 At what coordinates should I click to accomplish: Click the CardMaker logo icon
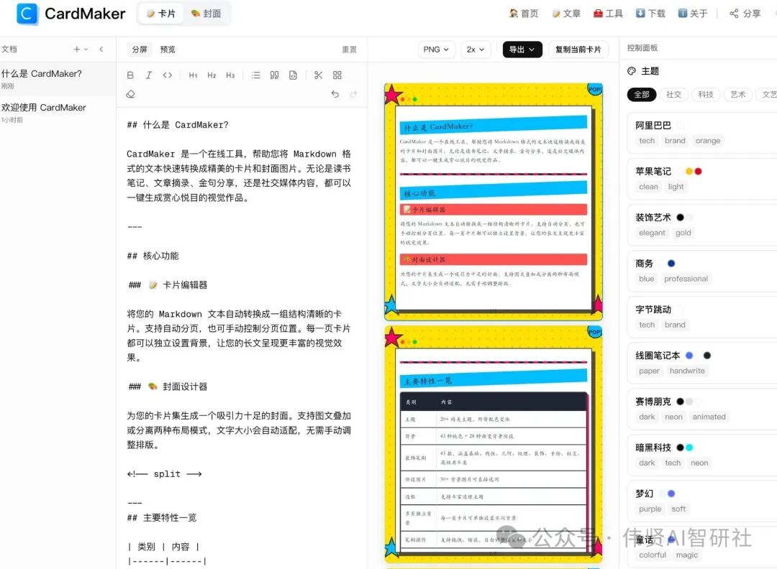tap(27, 14)
